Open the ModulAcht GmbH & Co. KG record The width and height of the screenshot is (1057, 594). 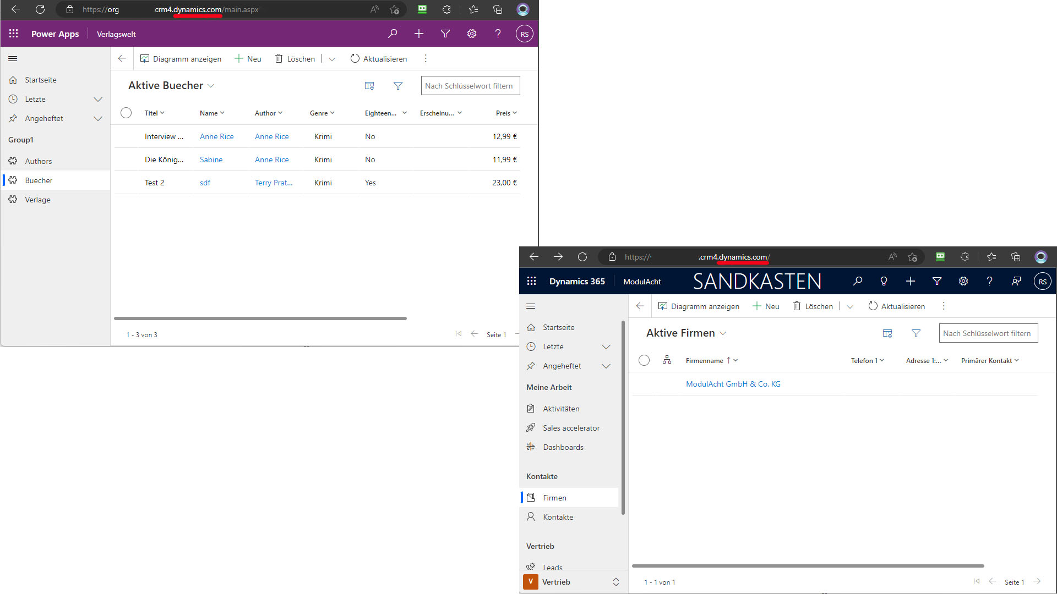[733, 383]
